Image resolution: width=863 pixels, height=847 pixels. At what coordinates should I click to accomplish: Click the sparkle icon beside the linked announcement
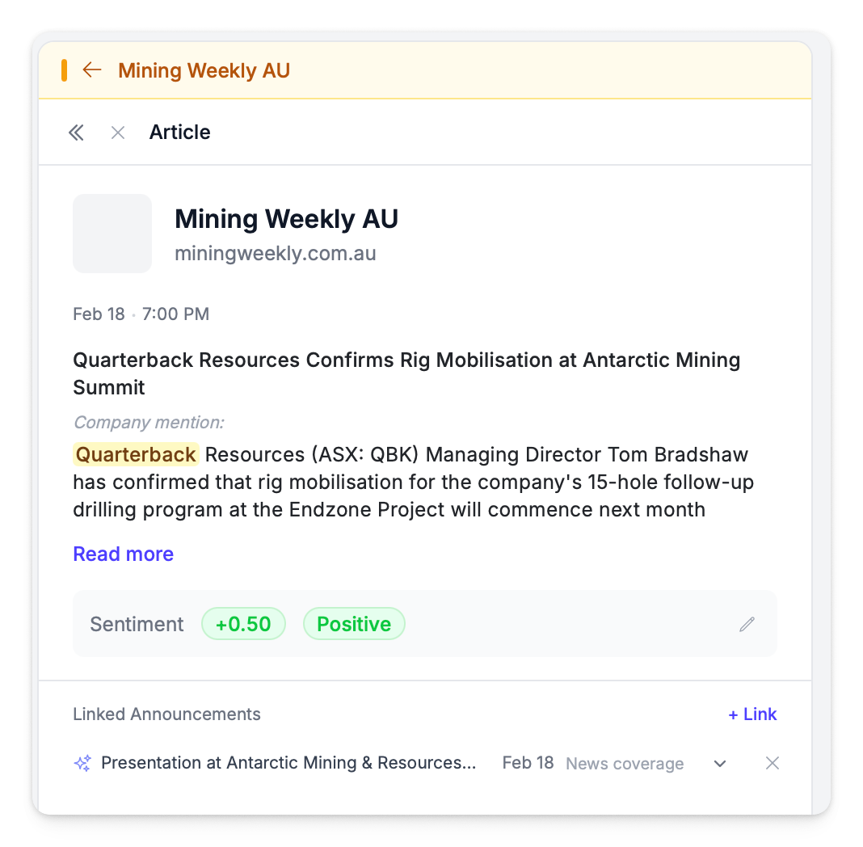coord(82,763)
